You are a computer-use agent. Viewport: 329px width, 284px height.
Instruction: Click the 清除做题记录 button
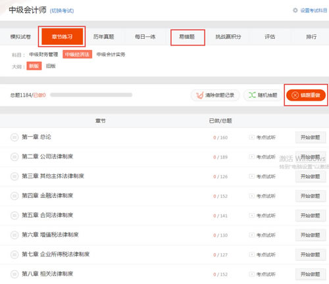coord(215,95)
